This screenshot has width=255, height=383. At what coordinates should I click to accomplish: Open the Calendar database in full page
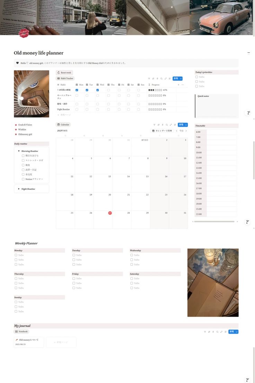(x=171, y=125)
